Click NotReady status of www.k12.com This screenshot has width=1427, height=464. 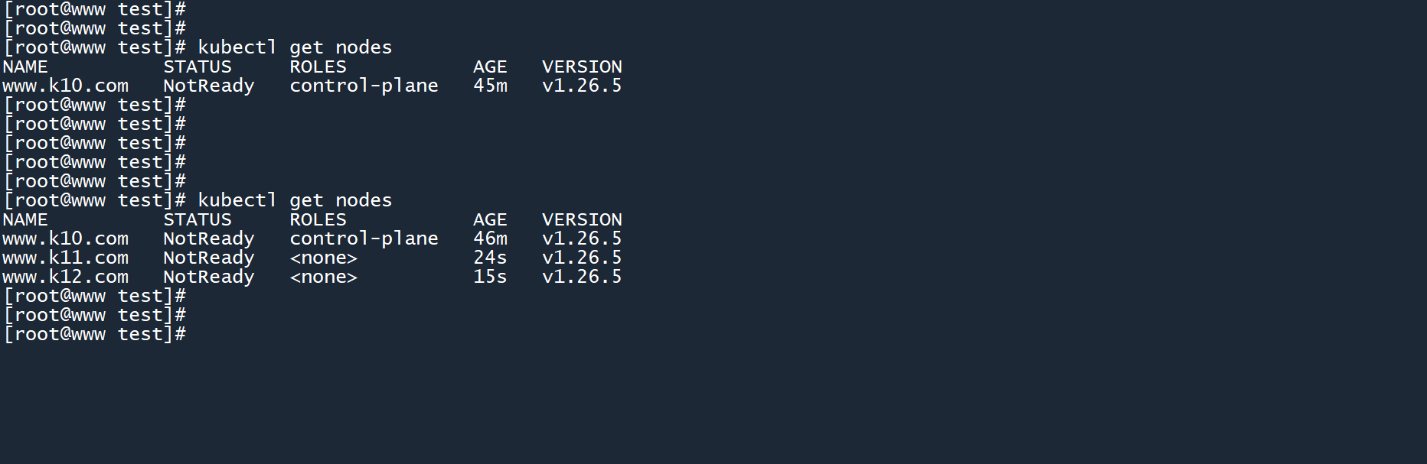(x=208, y=277)
